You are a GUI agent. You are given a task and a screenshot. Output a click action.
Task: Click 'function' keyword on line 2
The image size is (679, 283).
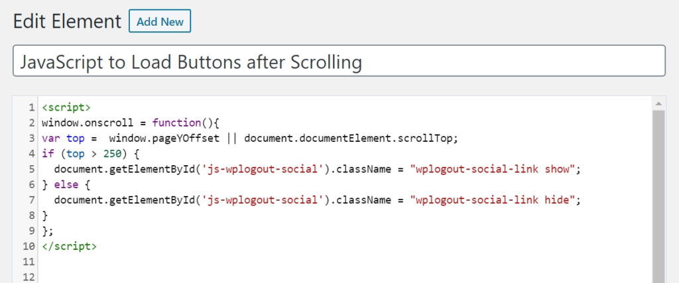pyautogui.click(x=176, y=123)
